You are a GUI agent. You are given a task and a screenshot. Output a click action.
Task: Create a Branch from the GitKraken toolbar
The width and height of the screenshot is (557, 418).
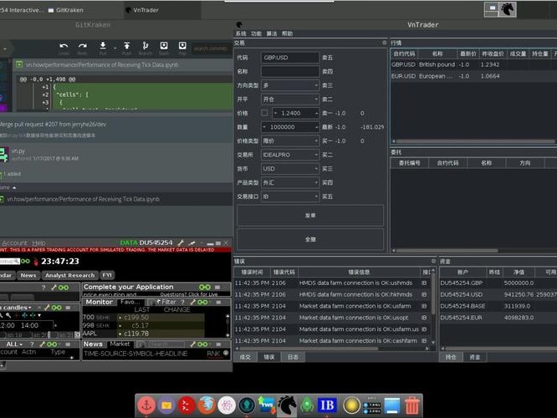coord(146,48)
